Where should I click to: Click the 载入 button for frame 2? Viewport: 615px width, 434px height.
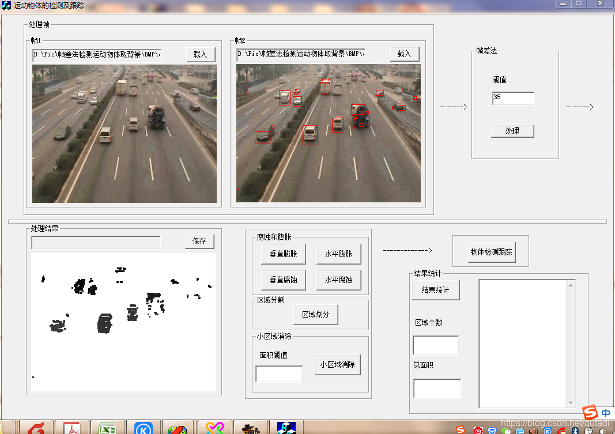pos(405,54)
